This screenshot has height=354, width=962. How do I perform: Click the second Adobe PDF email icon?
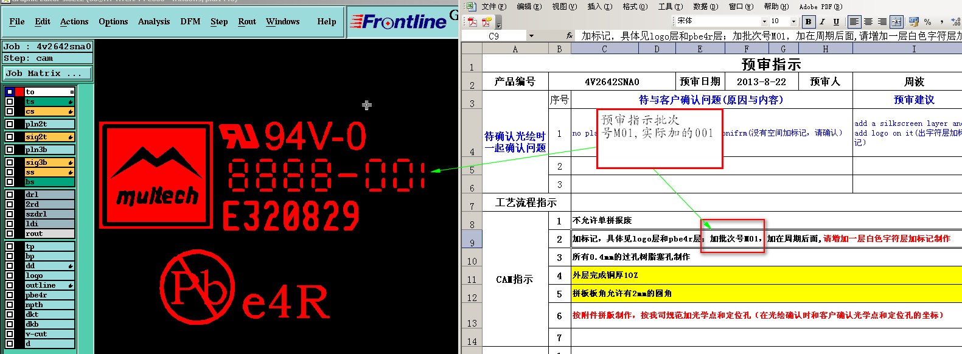pyautogui.click(x=487, y=22)
